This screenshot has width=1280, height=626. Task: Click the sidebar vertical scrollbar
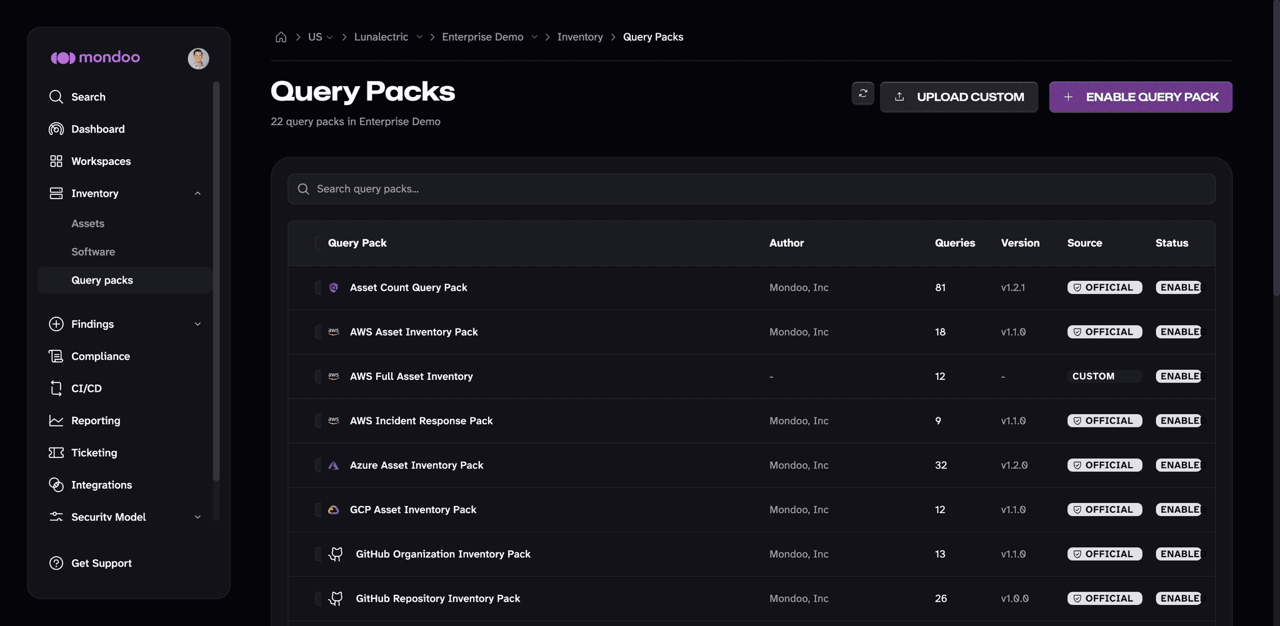pos(216,281)
